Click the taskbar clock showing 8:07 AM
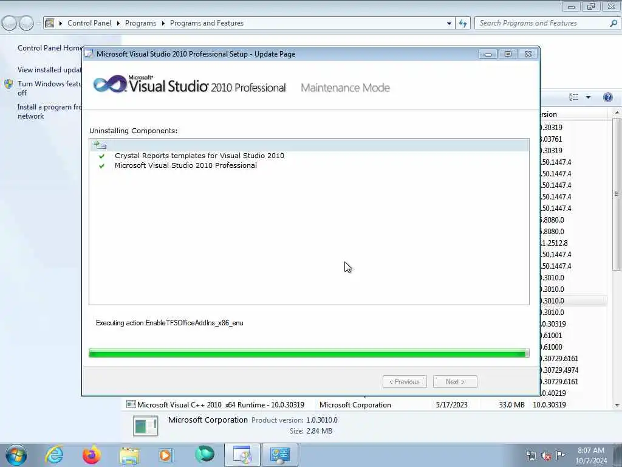Image resolution: width=622 pixels, height=467 pixels. (x=590, y=455)
